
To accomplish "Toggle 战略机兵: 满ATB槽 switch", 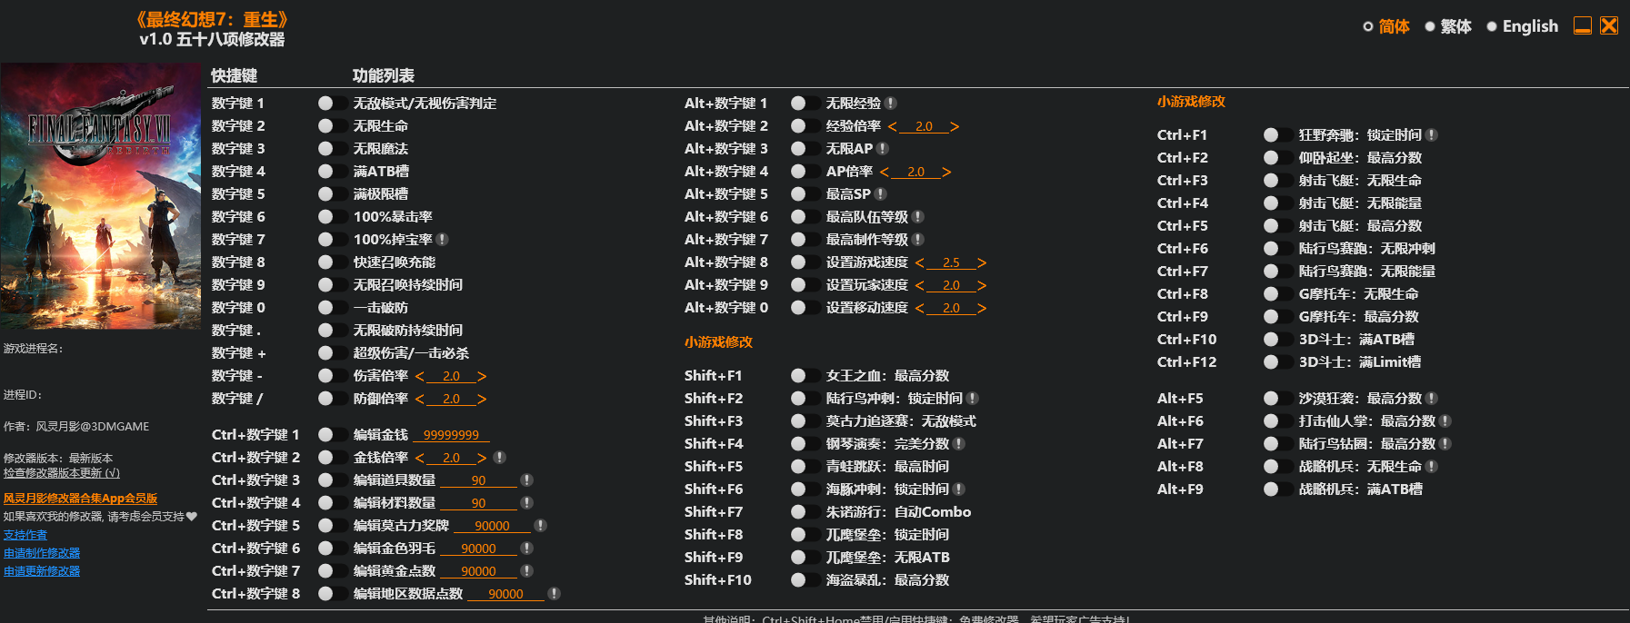I will 1277,489.
